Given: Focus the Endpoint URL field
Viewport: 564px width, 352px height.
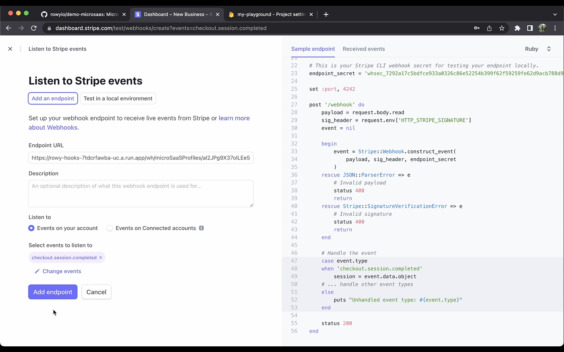Looking at the screenshot, I should [x=141, y=158].
